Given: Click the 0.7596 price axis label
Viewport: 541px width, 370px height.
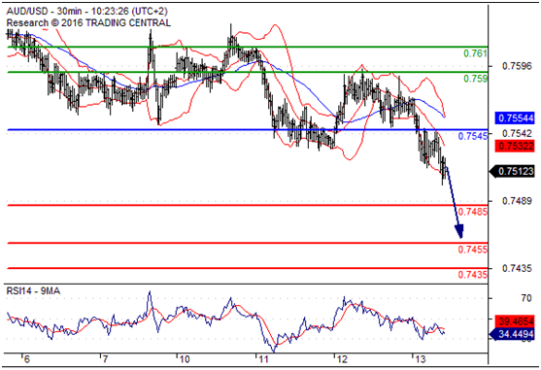Looking at the screenshot, I should [x=517, y=66].
